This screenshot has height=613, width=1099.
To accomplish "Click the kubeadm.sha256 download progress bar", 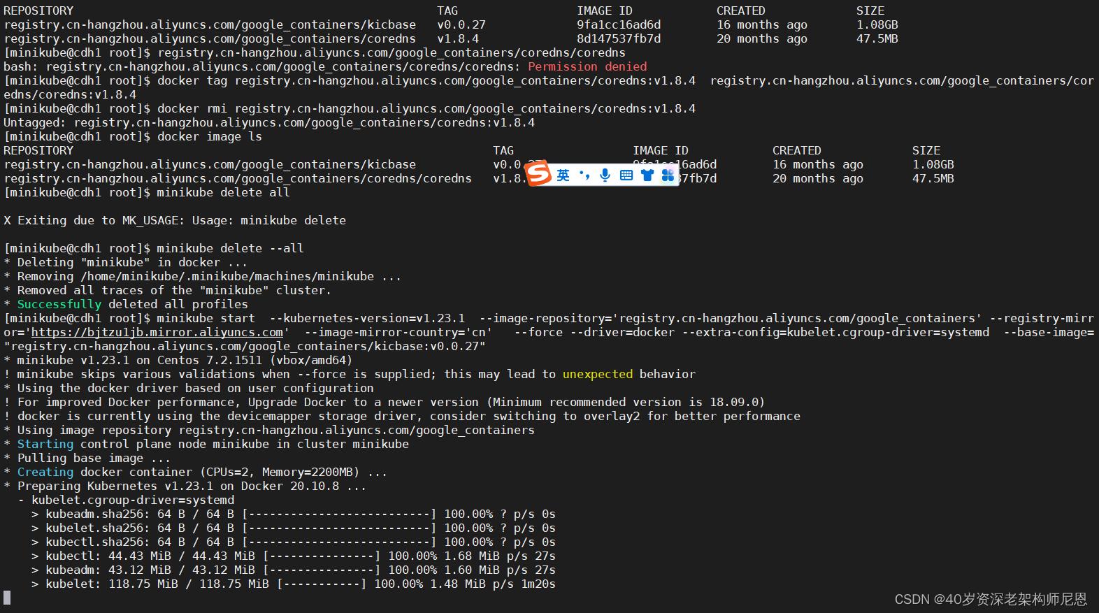I will click(x=339, y=514).
